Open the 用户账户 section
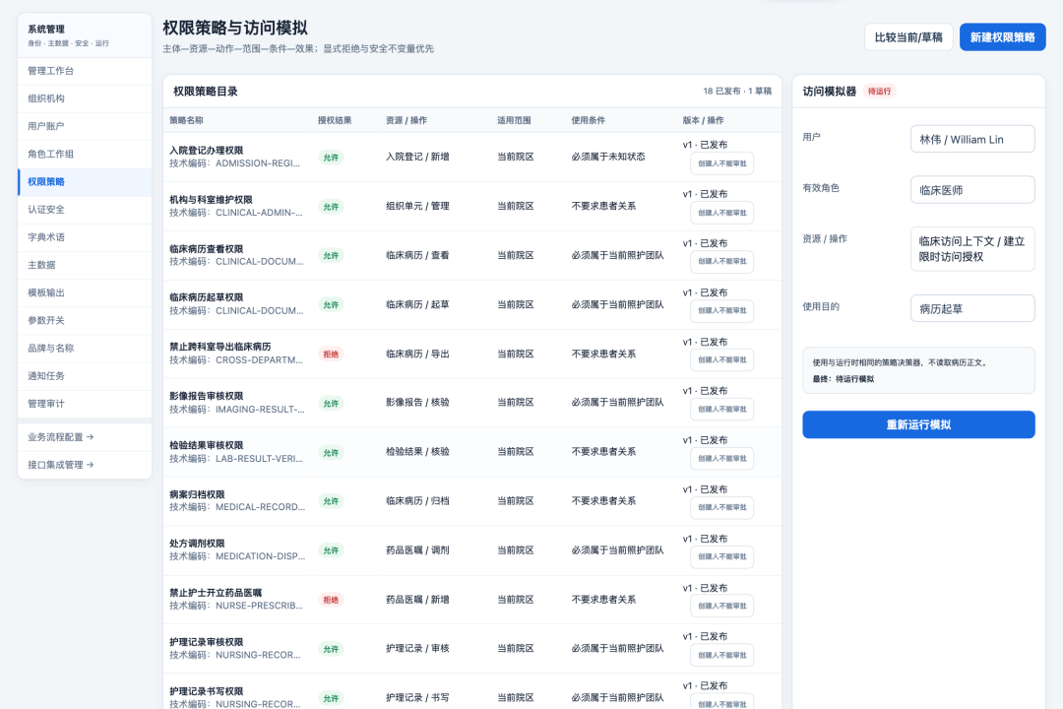Viewport: 1063px width, 709px height. tap(85, 126)
